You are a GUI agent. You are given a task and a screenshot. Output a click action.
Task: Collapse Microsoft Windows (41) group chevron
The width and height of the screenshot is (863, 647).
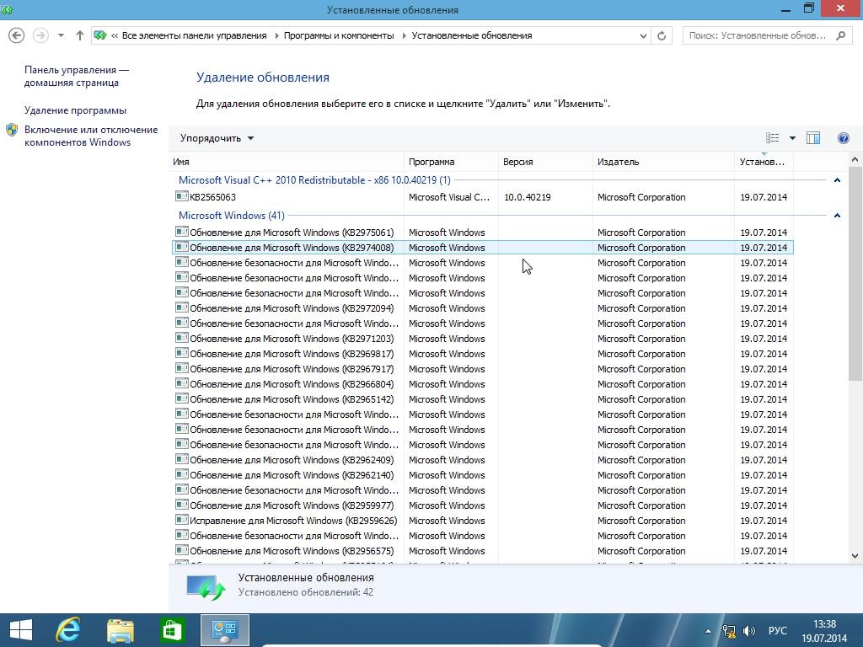837,215
